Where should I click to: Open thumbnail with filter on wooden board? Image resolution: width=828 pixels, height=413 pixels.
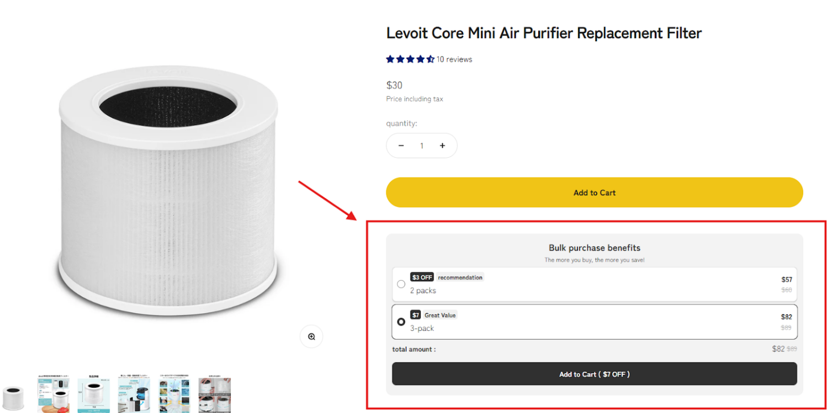tap(54, 395)
